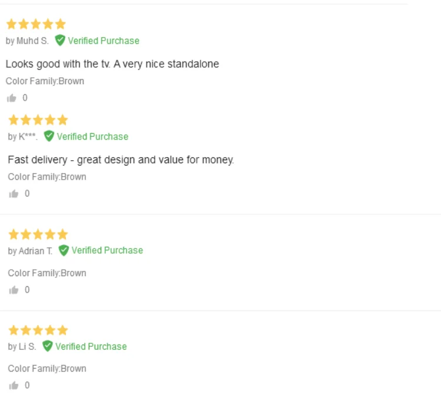This screenshot has width=441, height=401.
Task: Click 'Color Family:Brown' under Li S.'s review
Action: tap(47, 369)
